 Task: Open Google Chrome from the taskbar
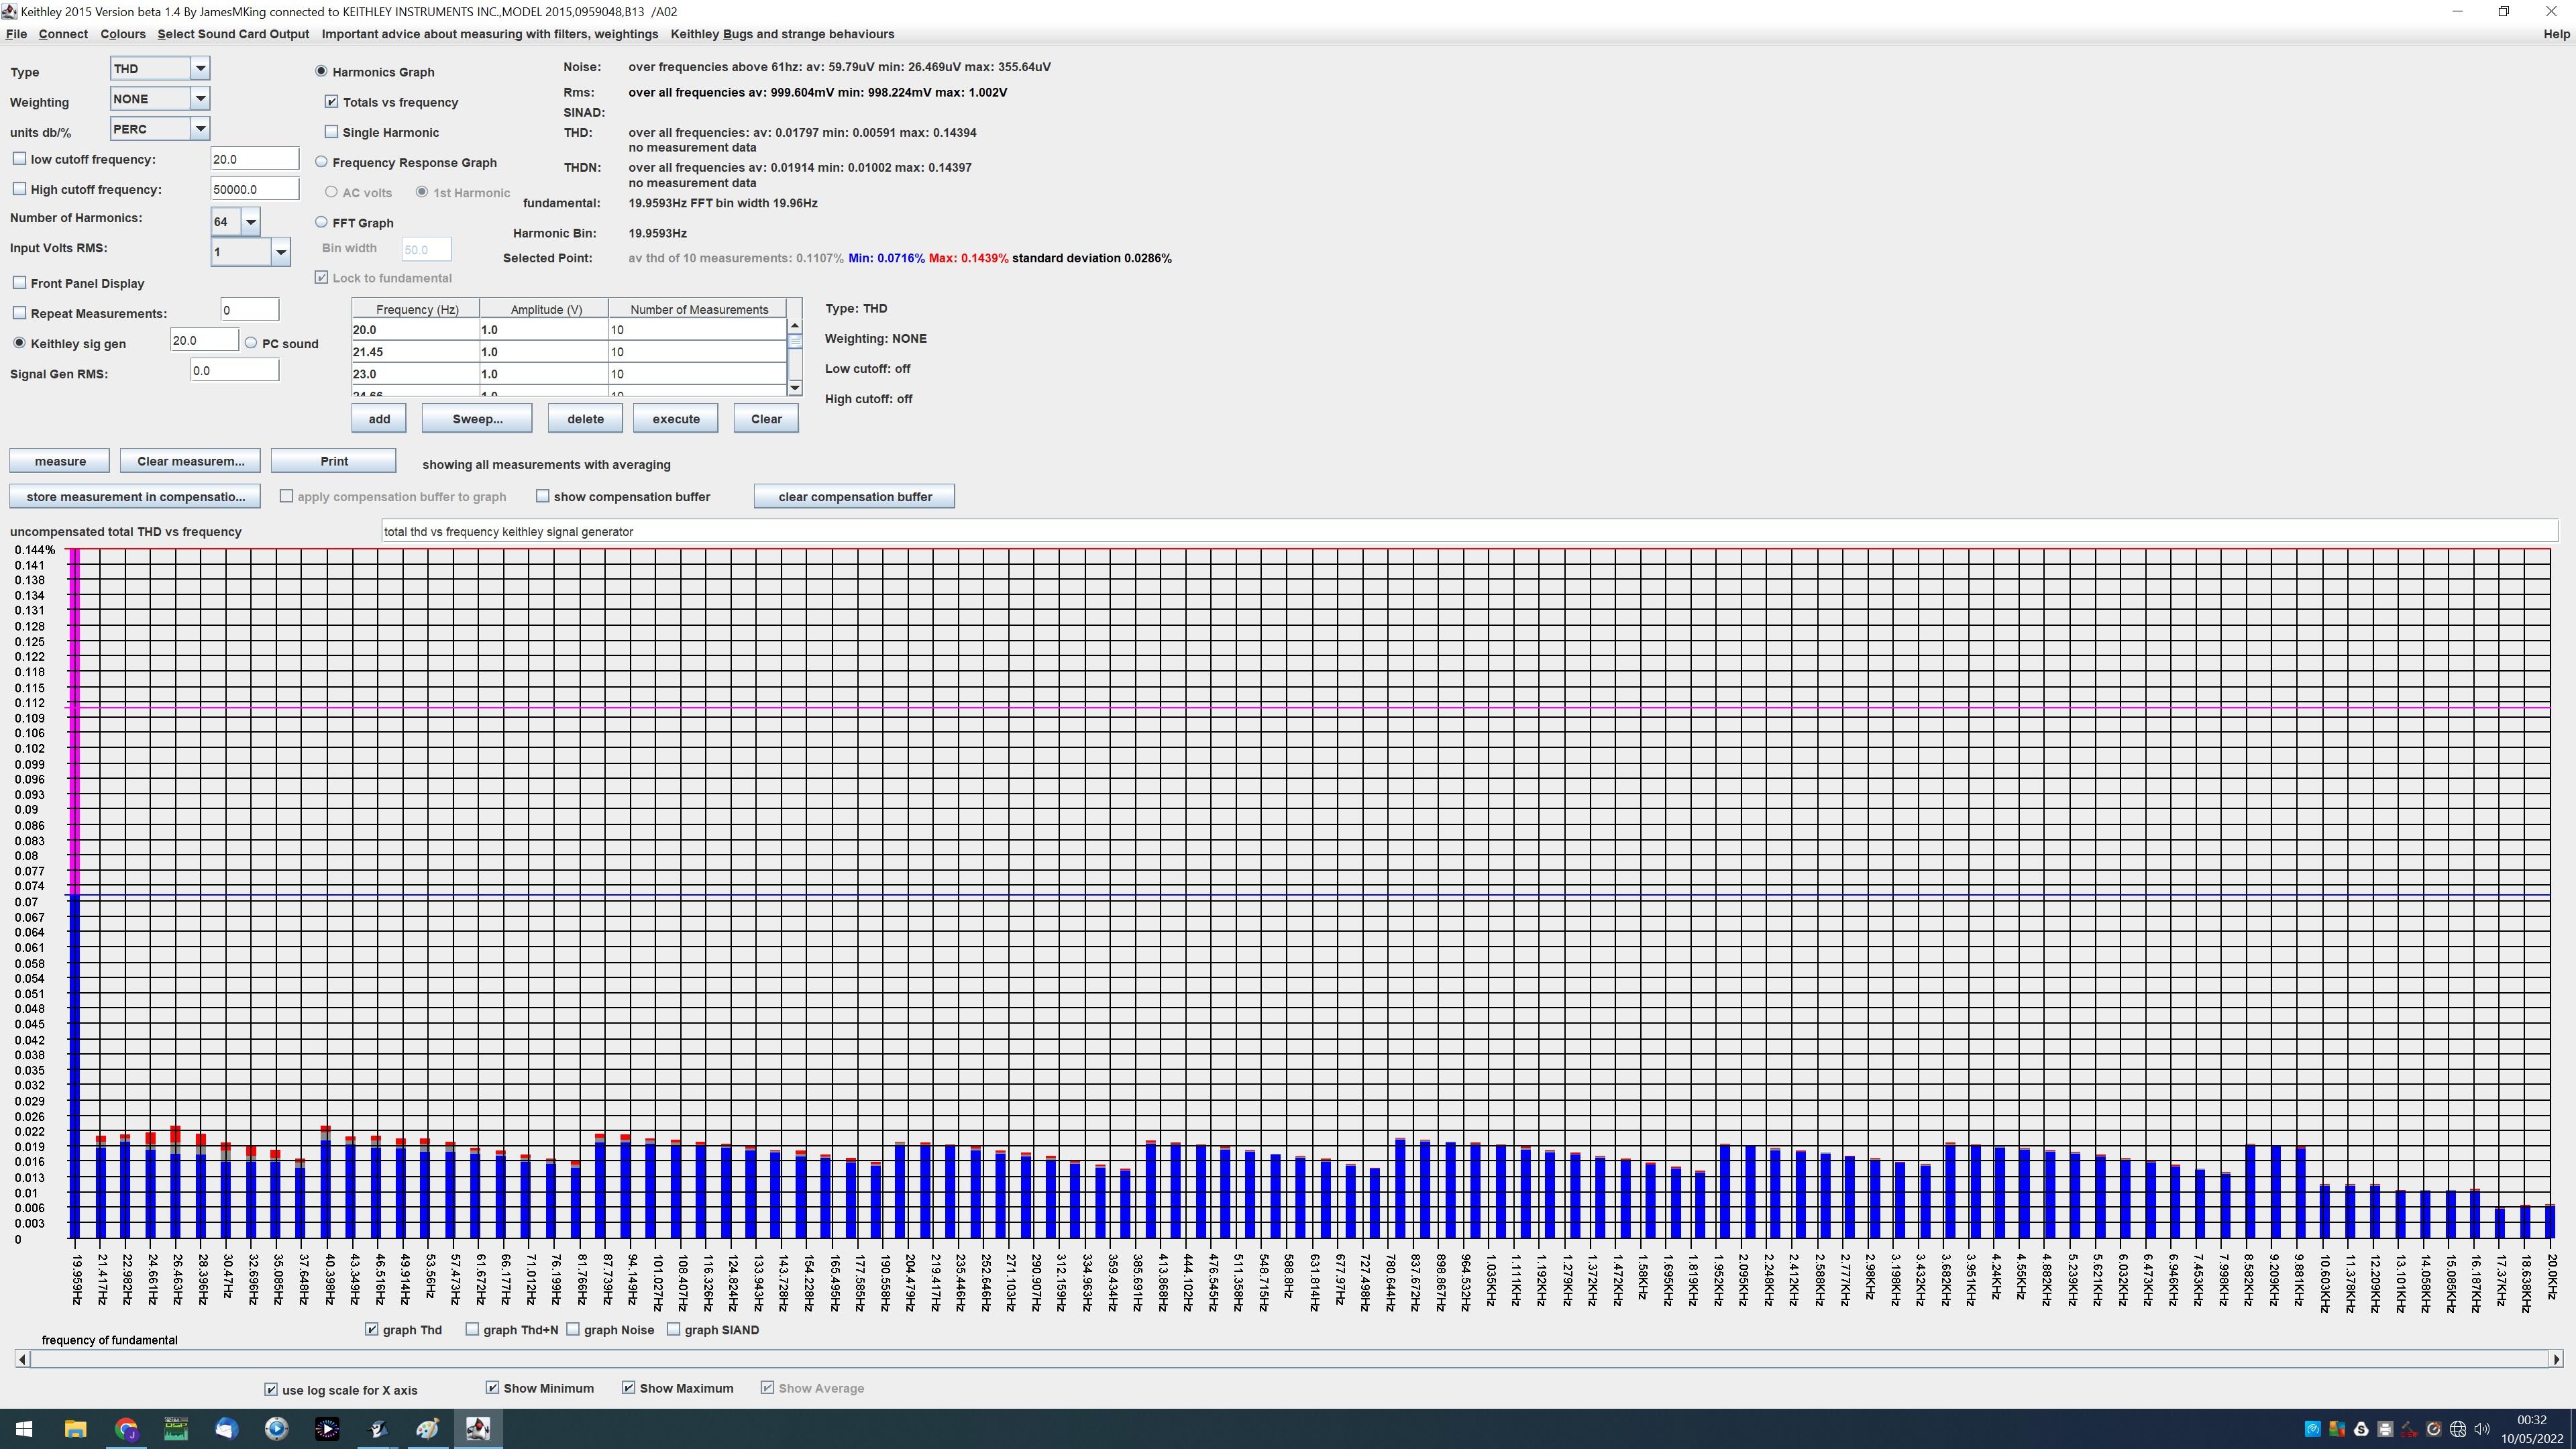[126, 1429]
